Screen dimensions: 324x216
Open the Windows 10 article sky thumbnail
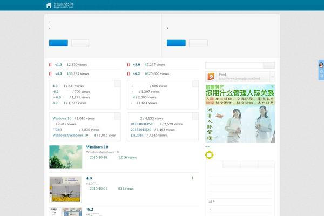[x=66, y=157]
